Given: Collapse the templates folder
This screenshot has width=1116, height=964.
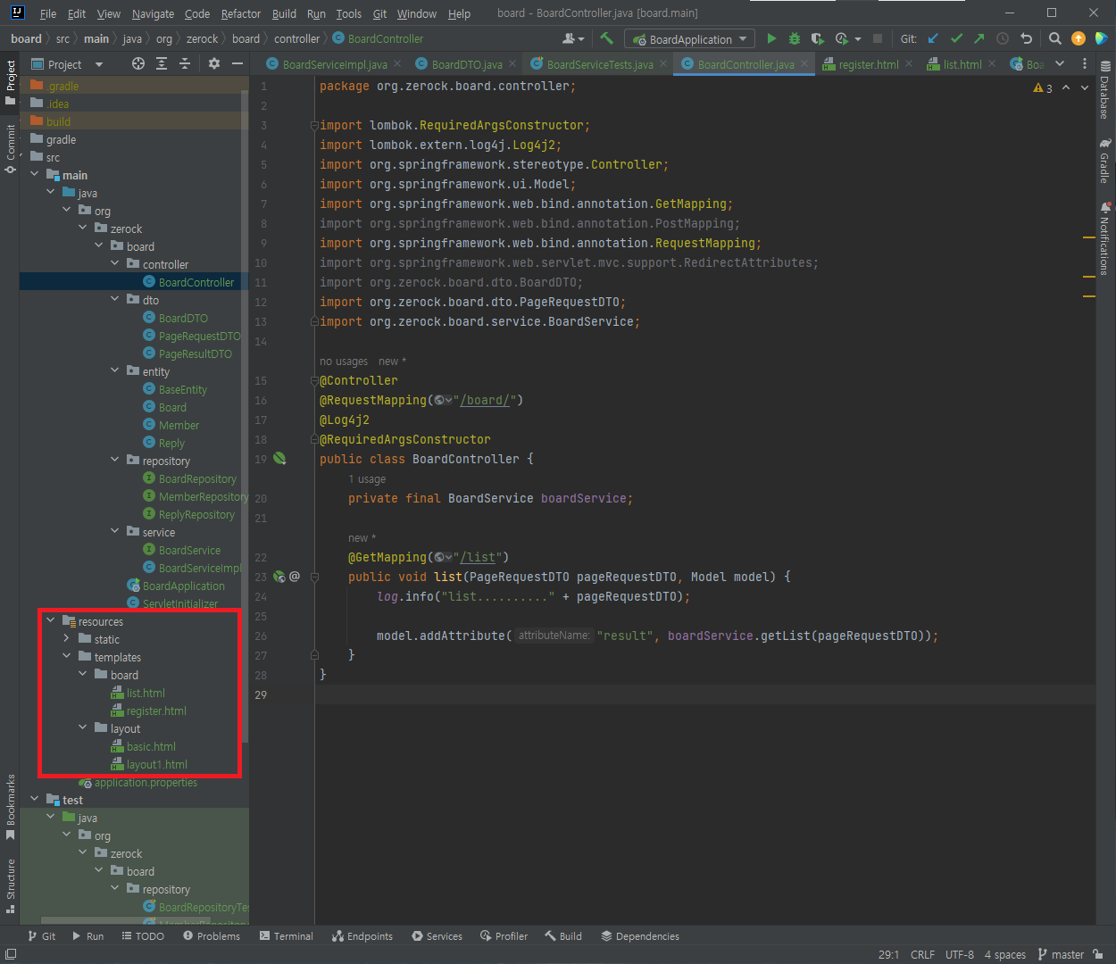Looking at the screenshot, I should [67, 656].
